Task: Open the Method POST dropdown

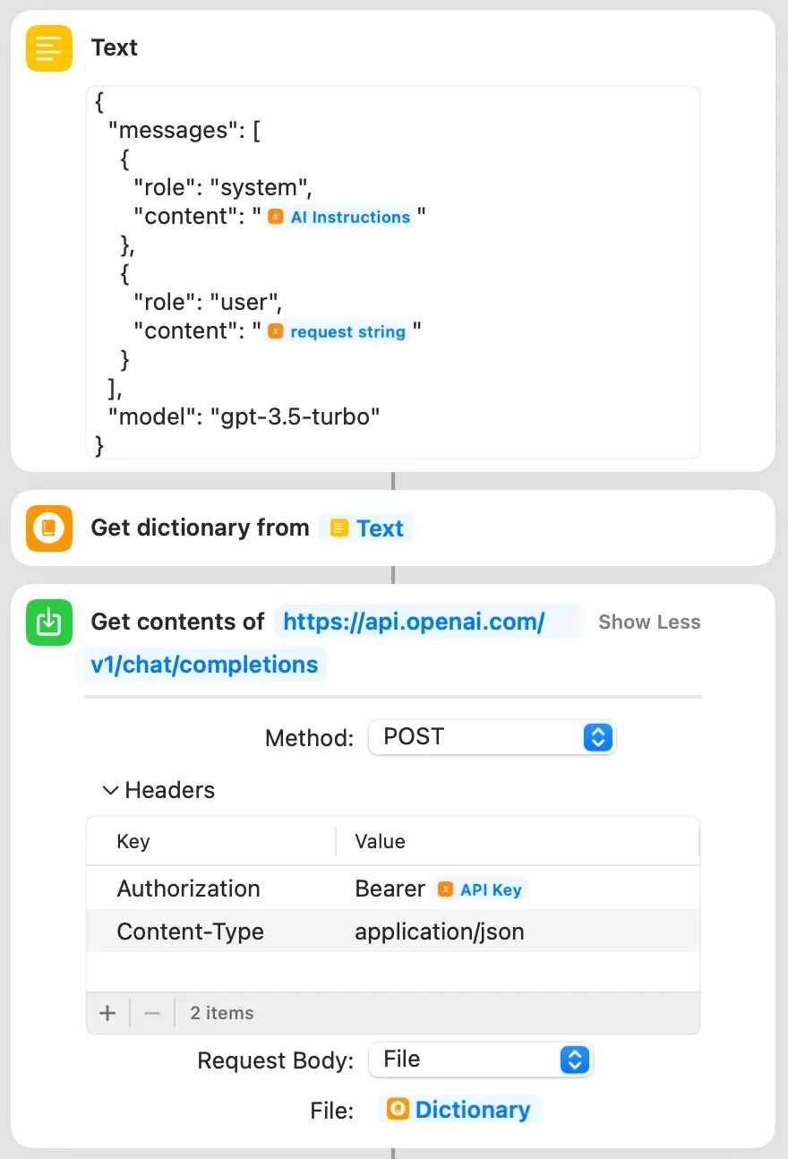Action: coord(492,737)
